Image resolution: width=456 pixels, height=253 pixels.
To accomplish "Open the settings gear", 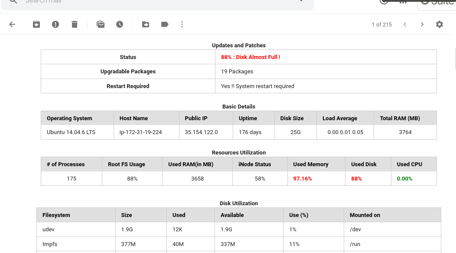I will click(440, 24).
